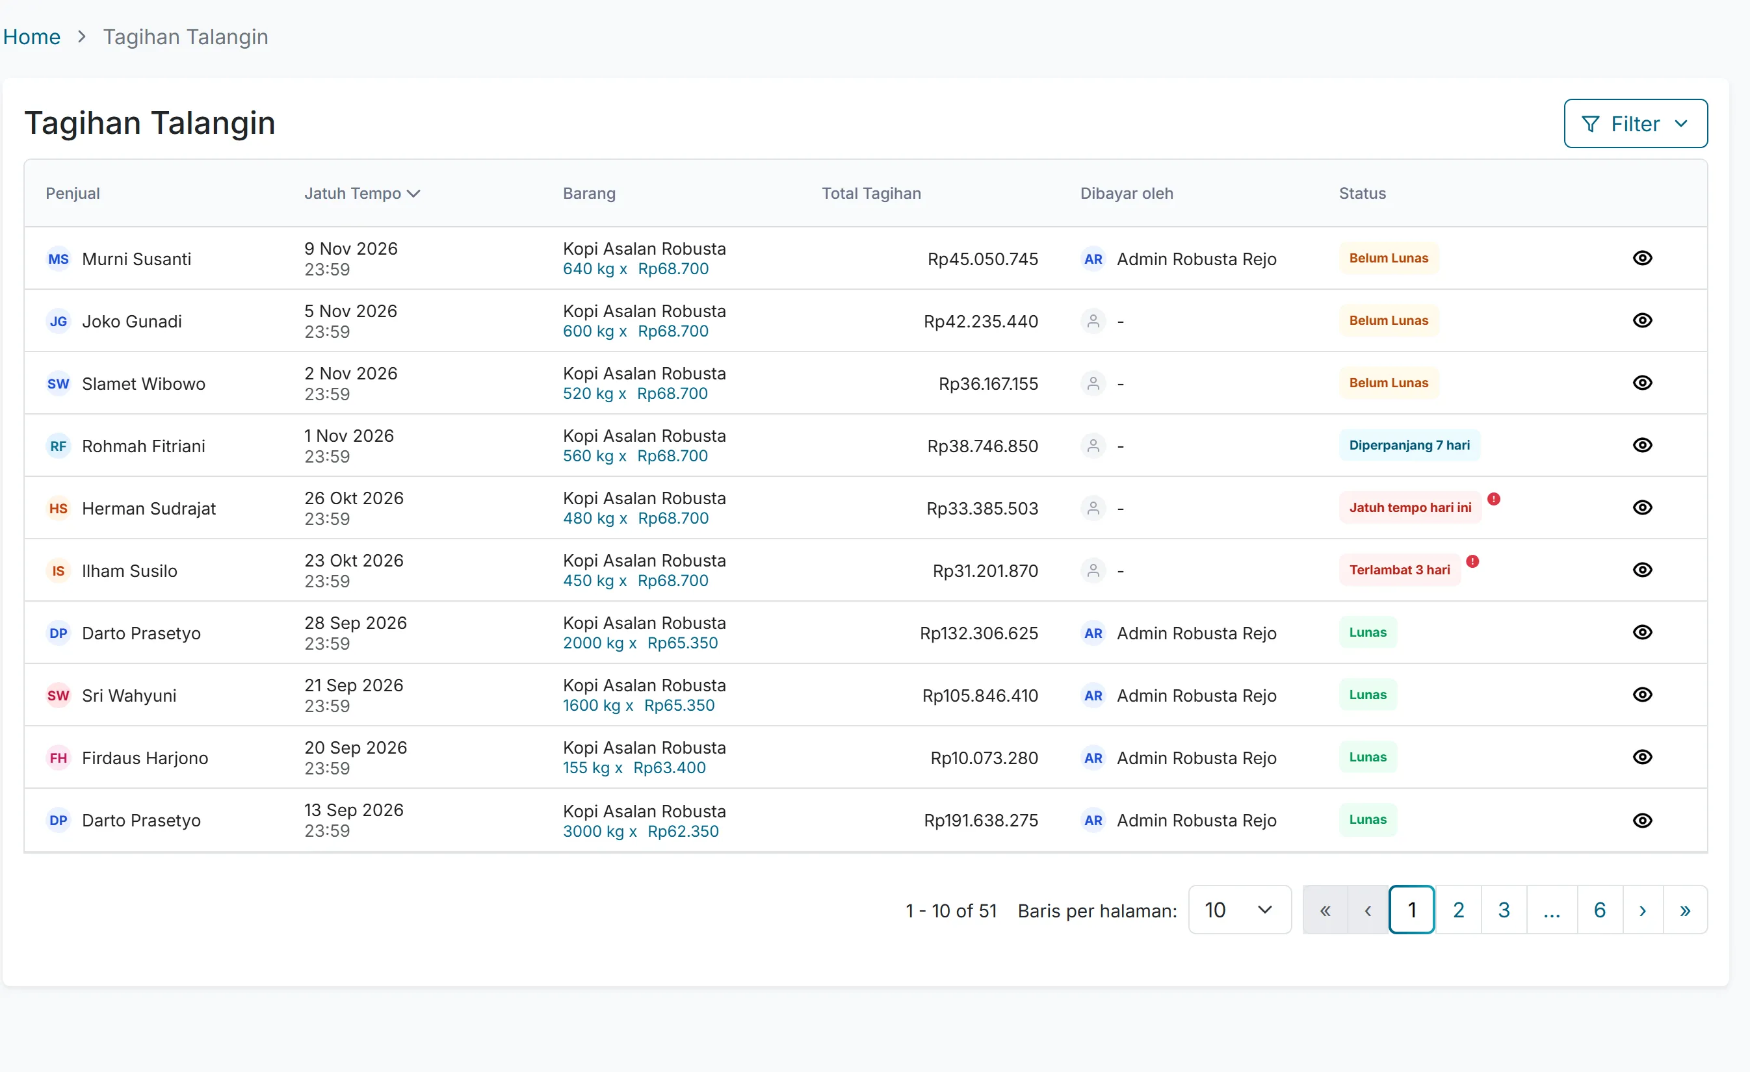1750x1072 pixels.
Task: Go to the next page arrow
Action: [x=1642, y=910]
